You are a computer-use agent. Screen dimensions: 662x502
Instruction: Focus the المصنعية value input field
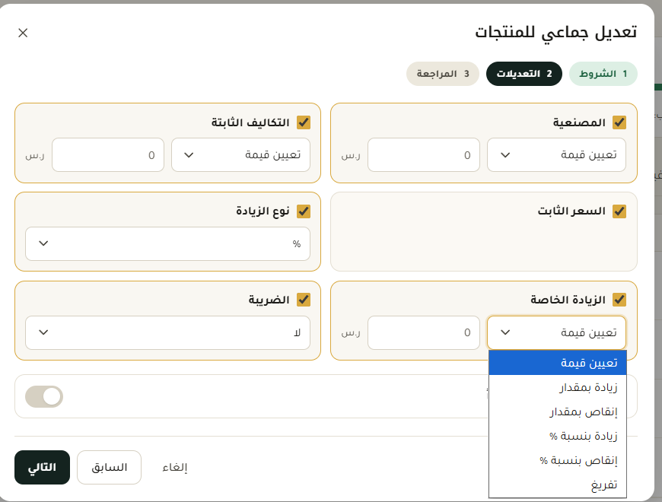tap(424, 155)
